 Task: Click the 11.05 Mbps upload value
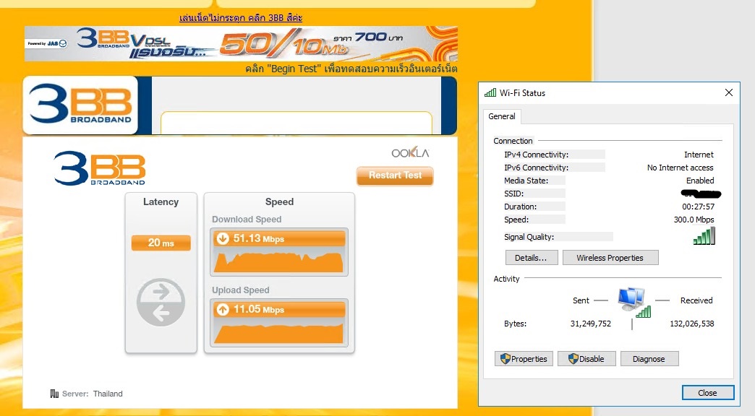pyautogui.click(x=259, y=309)
